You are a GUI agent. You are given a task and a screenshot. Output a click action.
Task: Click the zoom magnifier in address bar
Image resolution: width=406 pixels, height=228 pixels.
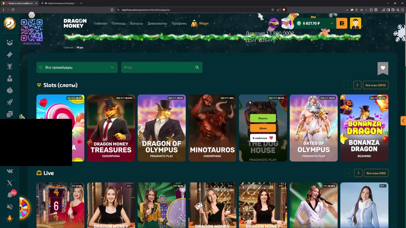tap(273, 10)
